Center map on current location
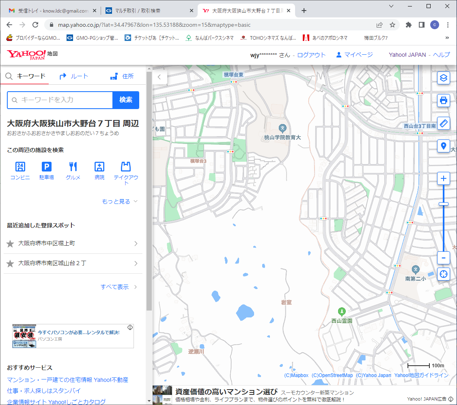Viewport: 457px width, 405px height. [x=444, y=274]
